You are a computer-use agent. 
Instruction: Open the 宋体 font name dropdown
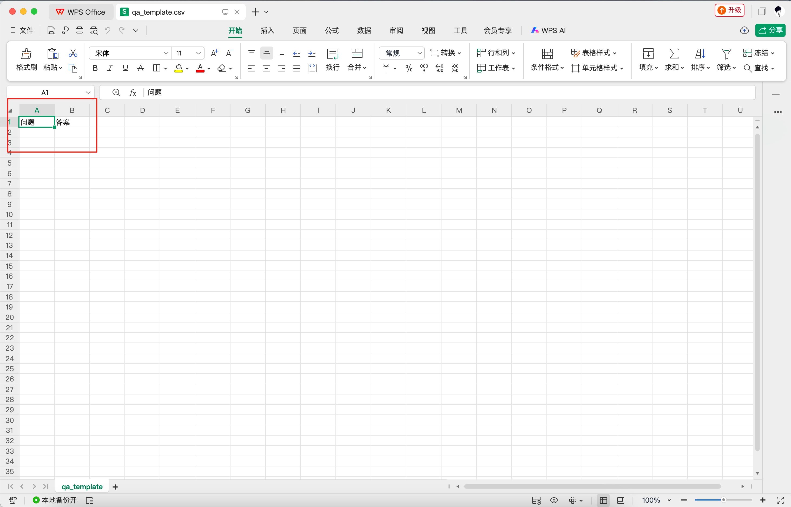[x=166, y=53]
